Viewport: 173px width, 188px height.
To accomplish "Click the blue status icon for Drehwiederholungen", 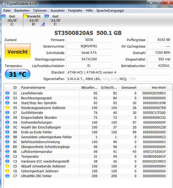I will pos(7,123).
